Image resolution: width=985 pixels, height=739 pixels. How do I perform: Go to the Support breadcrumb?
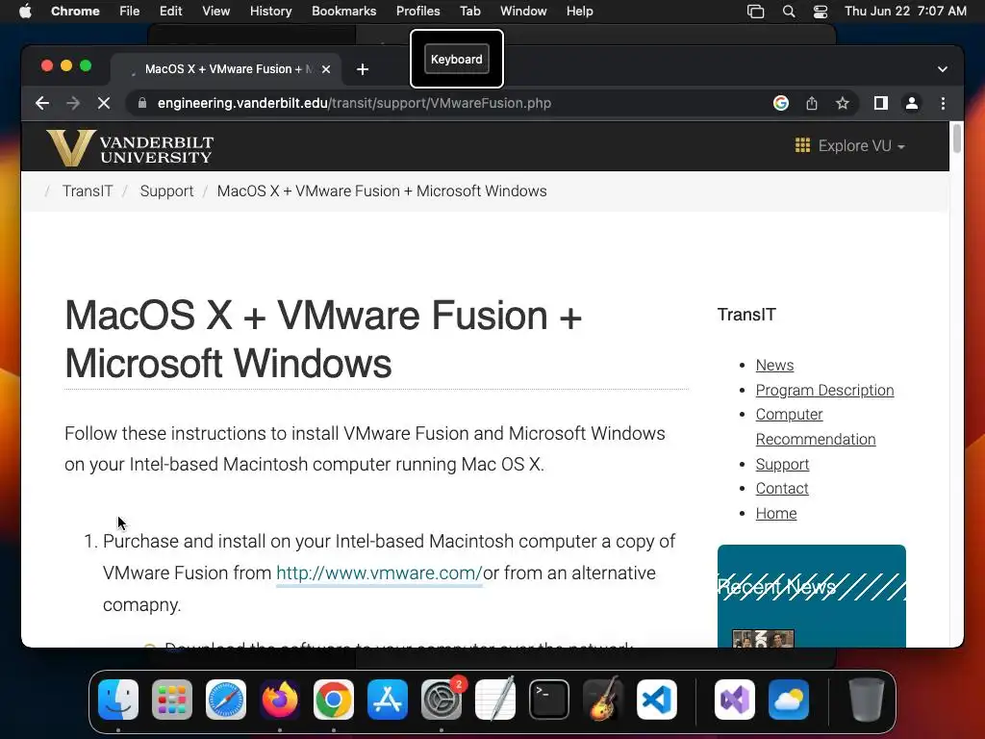166,191
